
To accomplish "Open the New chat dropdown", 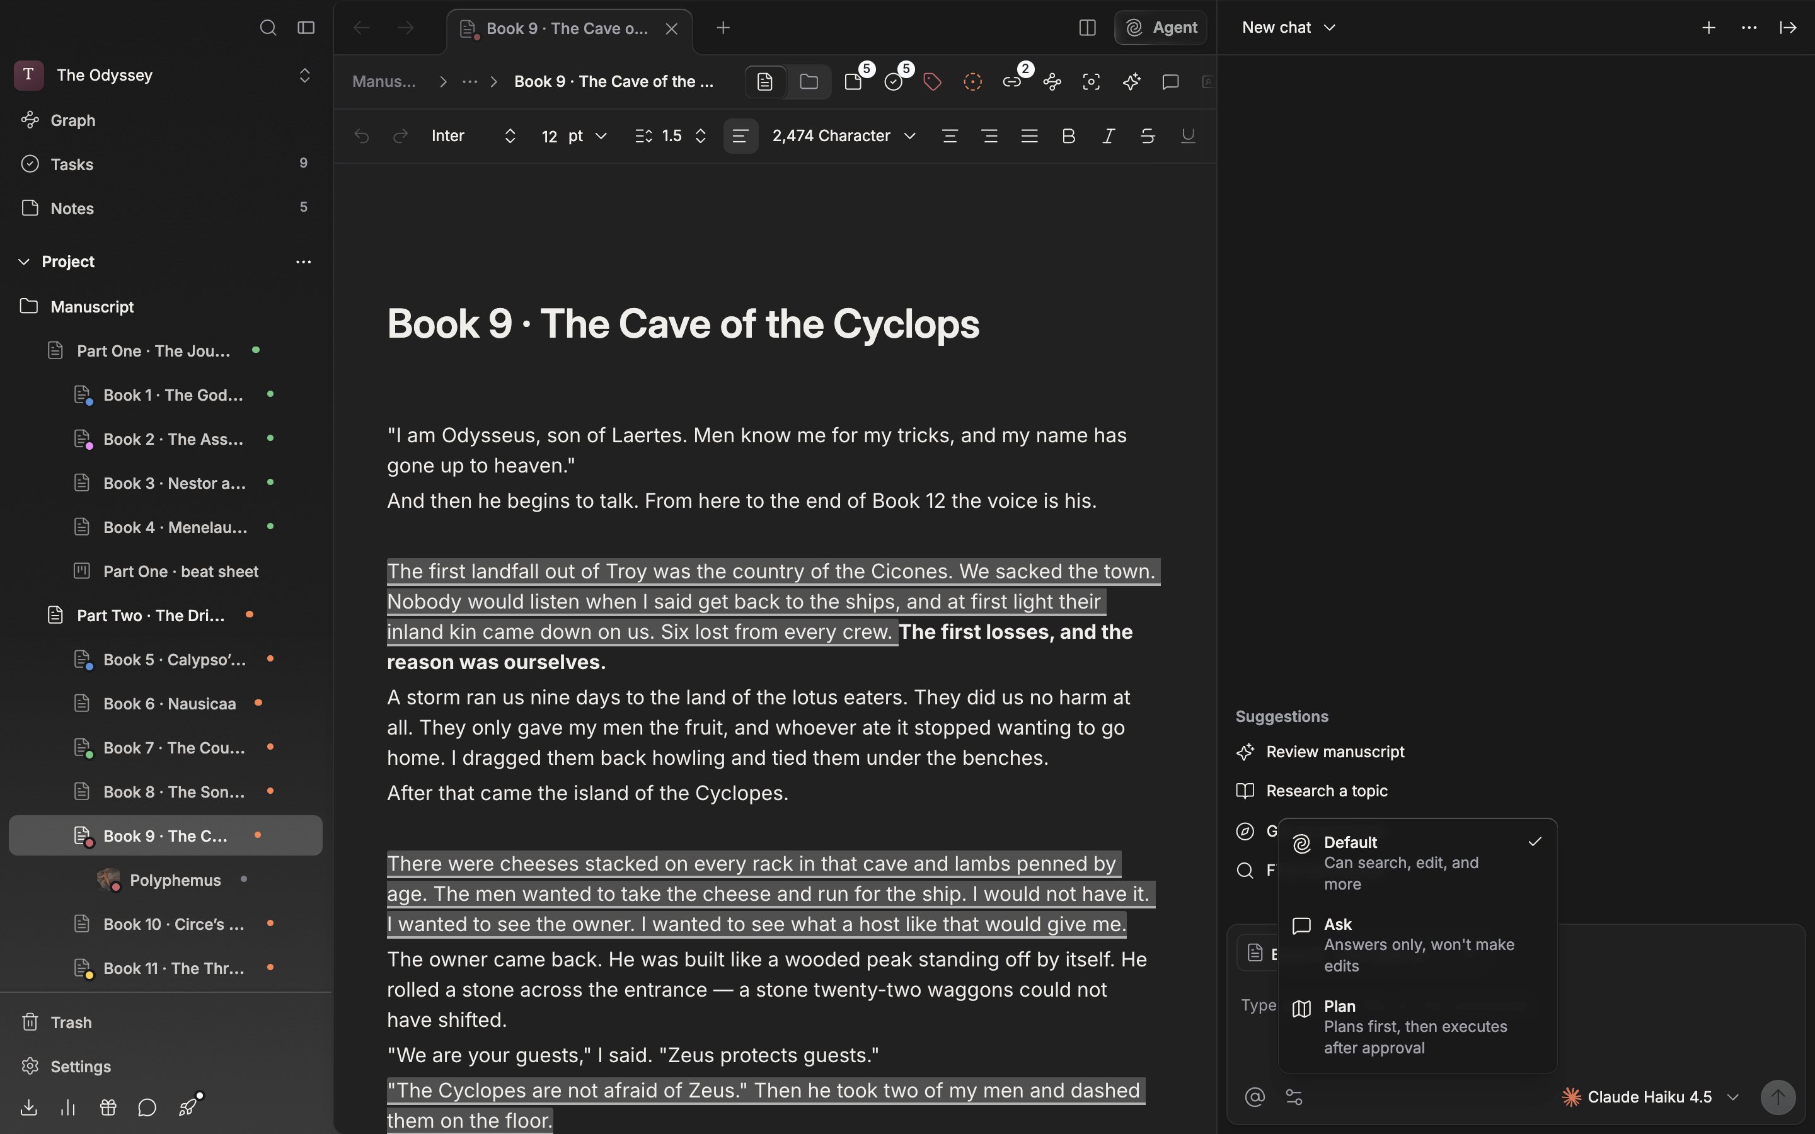I will pyautogui.click(x=1289, y=28).
